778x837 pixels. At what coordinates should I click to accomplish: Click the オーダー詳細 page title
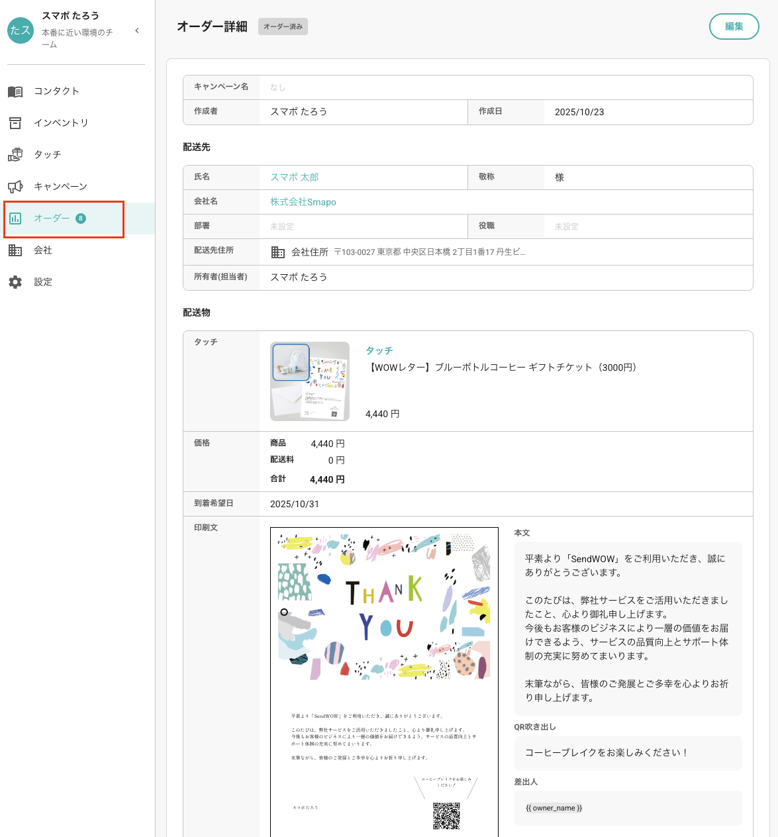(212, 26)
